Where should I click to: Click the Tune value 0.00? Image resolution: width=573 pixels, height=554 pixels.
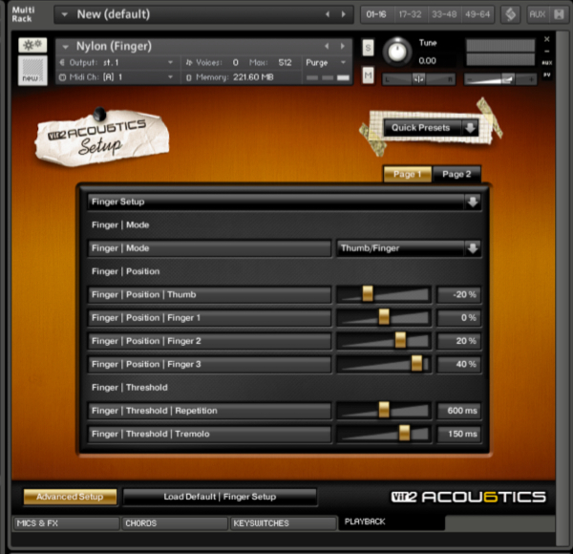(427, 61)
